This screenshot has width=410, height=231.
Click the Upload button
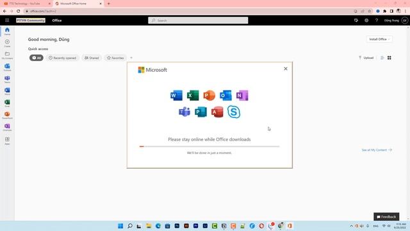point(366,58)
